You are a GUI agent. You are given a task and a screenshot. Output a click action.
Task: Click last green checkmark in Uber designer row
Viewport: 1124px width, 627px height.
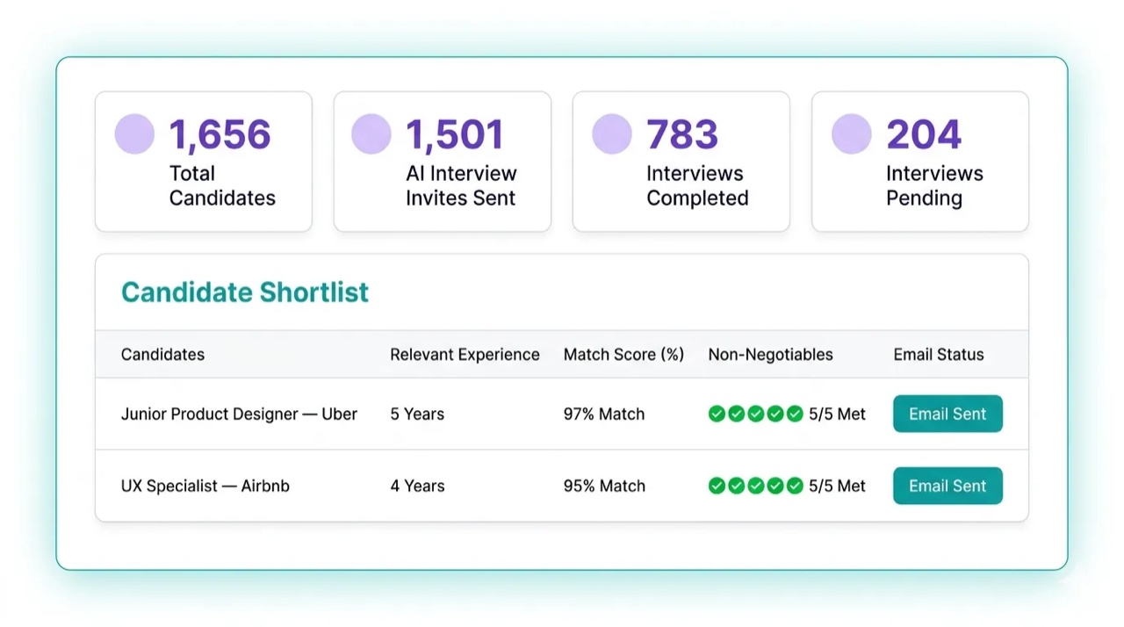[x=795, y=414]
